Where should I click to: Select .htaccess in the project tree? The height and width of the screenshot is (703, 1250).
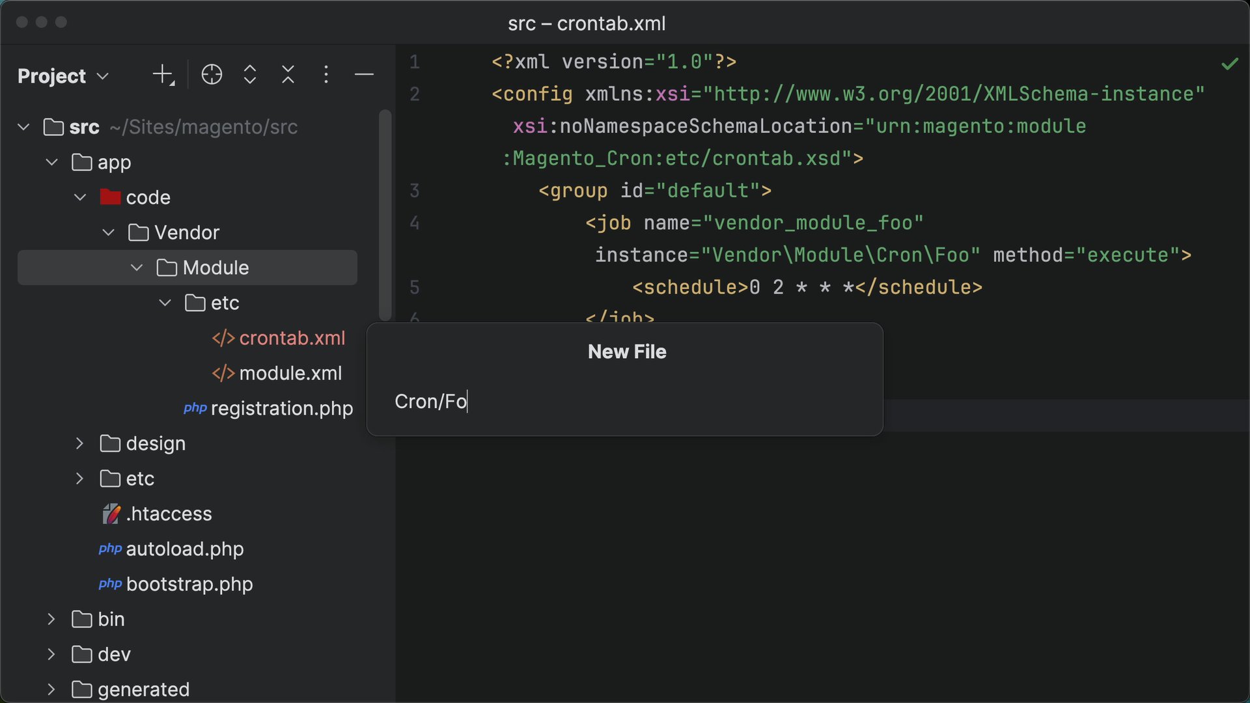pos(169,514)
